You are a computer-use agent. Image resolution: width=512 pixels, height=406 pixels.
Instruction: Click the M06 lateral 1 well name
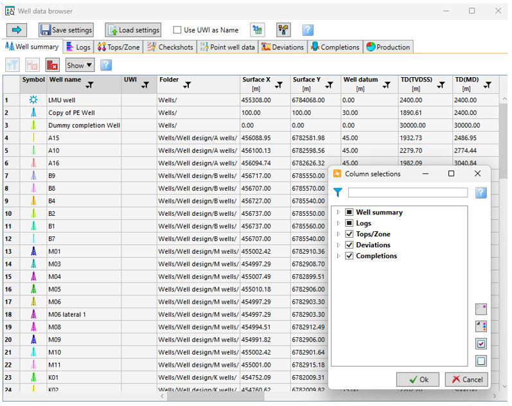67,314
